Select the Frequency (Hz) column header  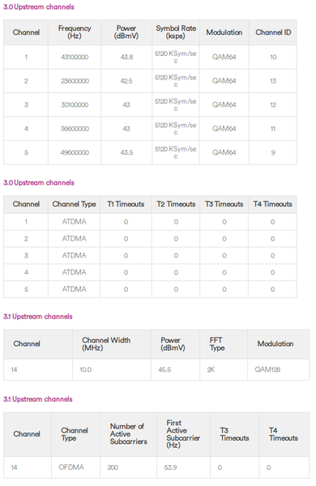click(75, 32)
